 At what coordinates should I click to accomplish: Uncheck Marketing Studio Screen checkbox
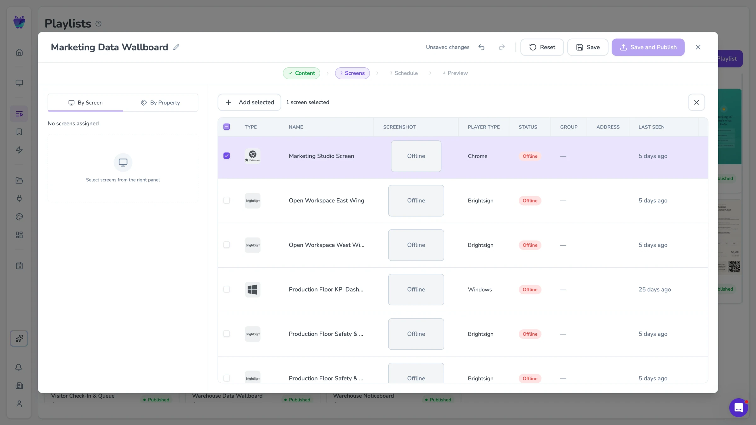[226, 156]
